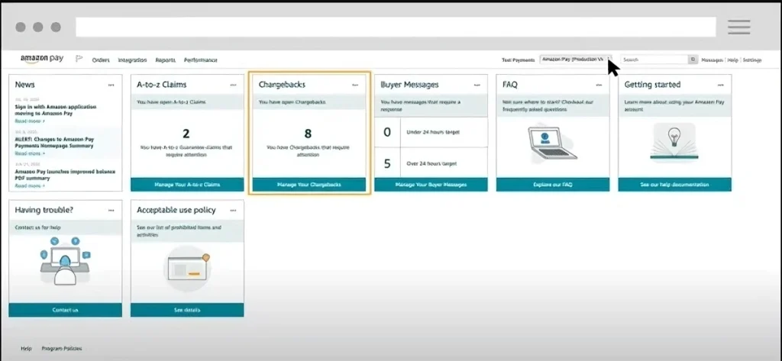Click the Contact us button
Screen dimensions: 782x361
tap(66, 310)
